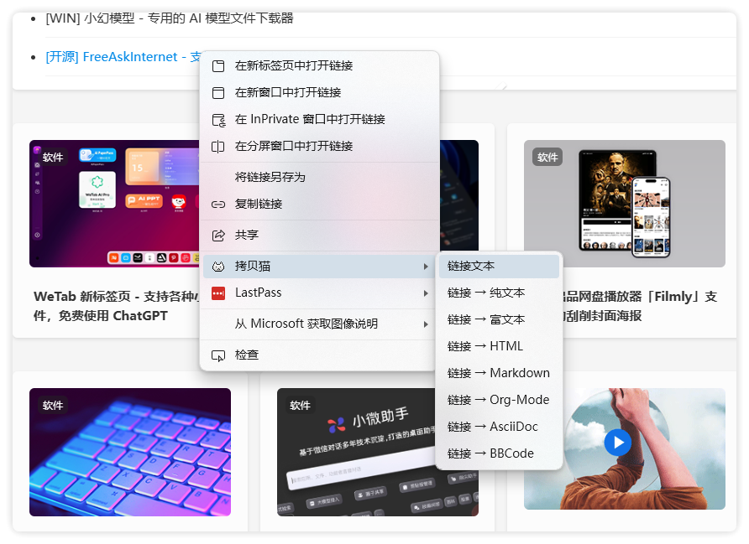Choose 链接 → AsciiDoc
This screenshot has width=749, height=544.
point(499,427)
